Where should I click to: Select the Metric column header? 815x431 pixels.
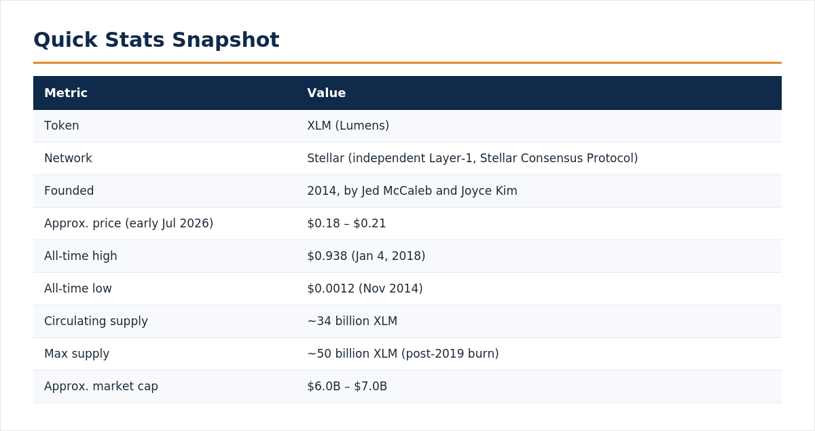(66, 93)
